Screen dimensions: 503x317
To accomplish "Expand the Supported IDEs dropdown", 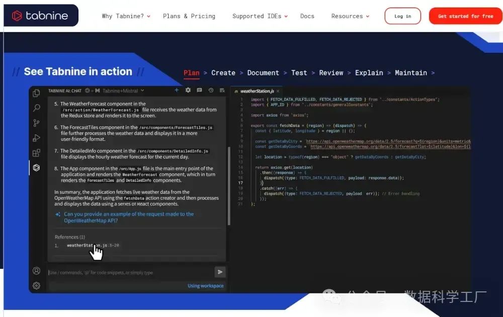I will (x=260, y=16).
